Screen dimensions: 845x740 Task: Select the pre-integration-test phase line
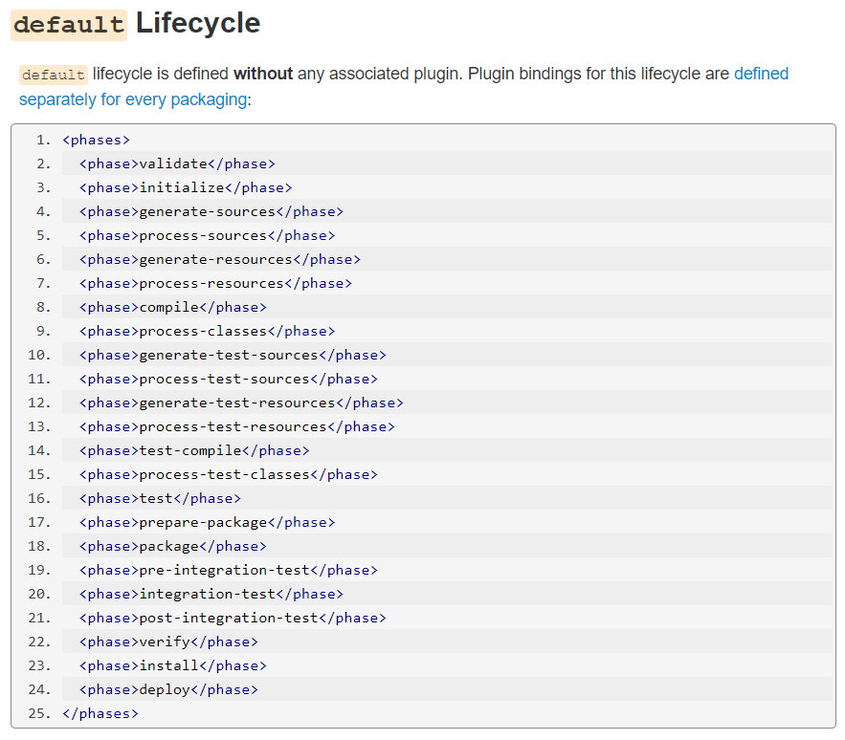(x=447, y=570)
